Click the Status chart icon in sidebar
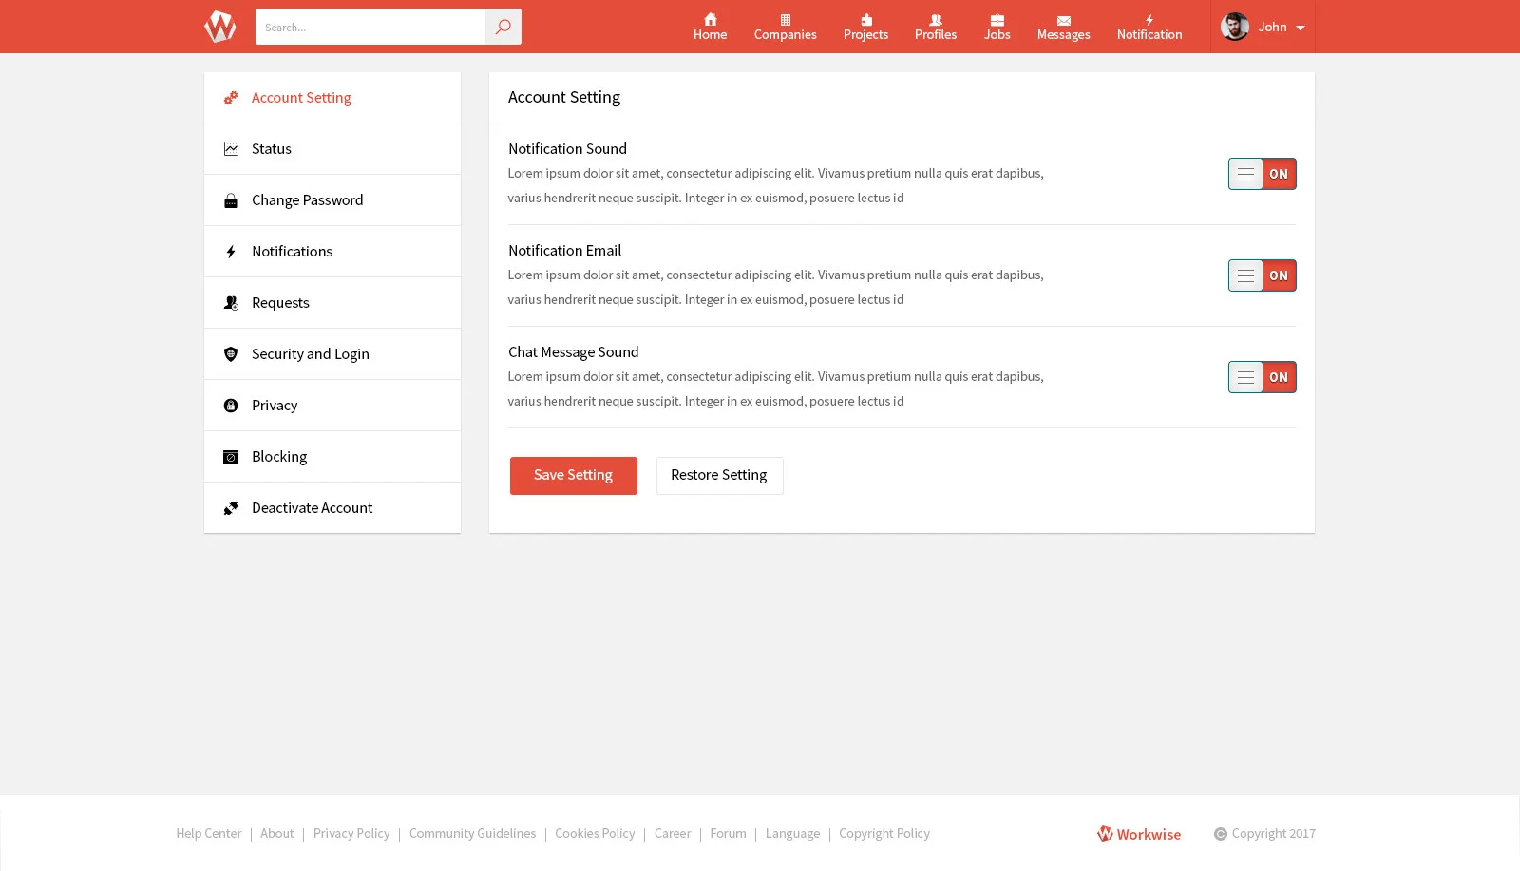Image resolution: width=1520 pixels, height=871 pixels. click(231, 148)
